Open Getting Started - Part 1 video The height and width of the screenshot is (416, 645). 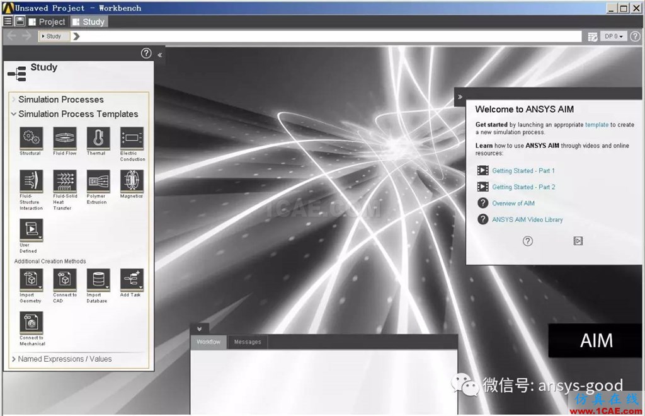[x=523, y=171]
